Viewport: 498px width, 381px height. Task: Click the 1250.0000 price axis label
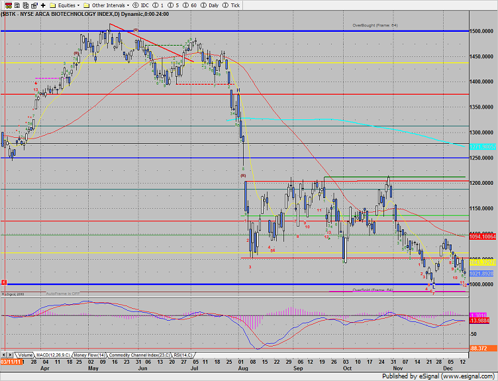[x=481, y=158]
